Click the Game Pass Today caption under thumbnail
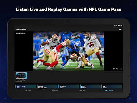 click(x=21, y=80)
